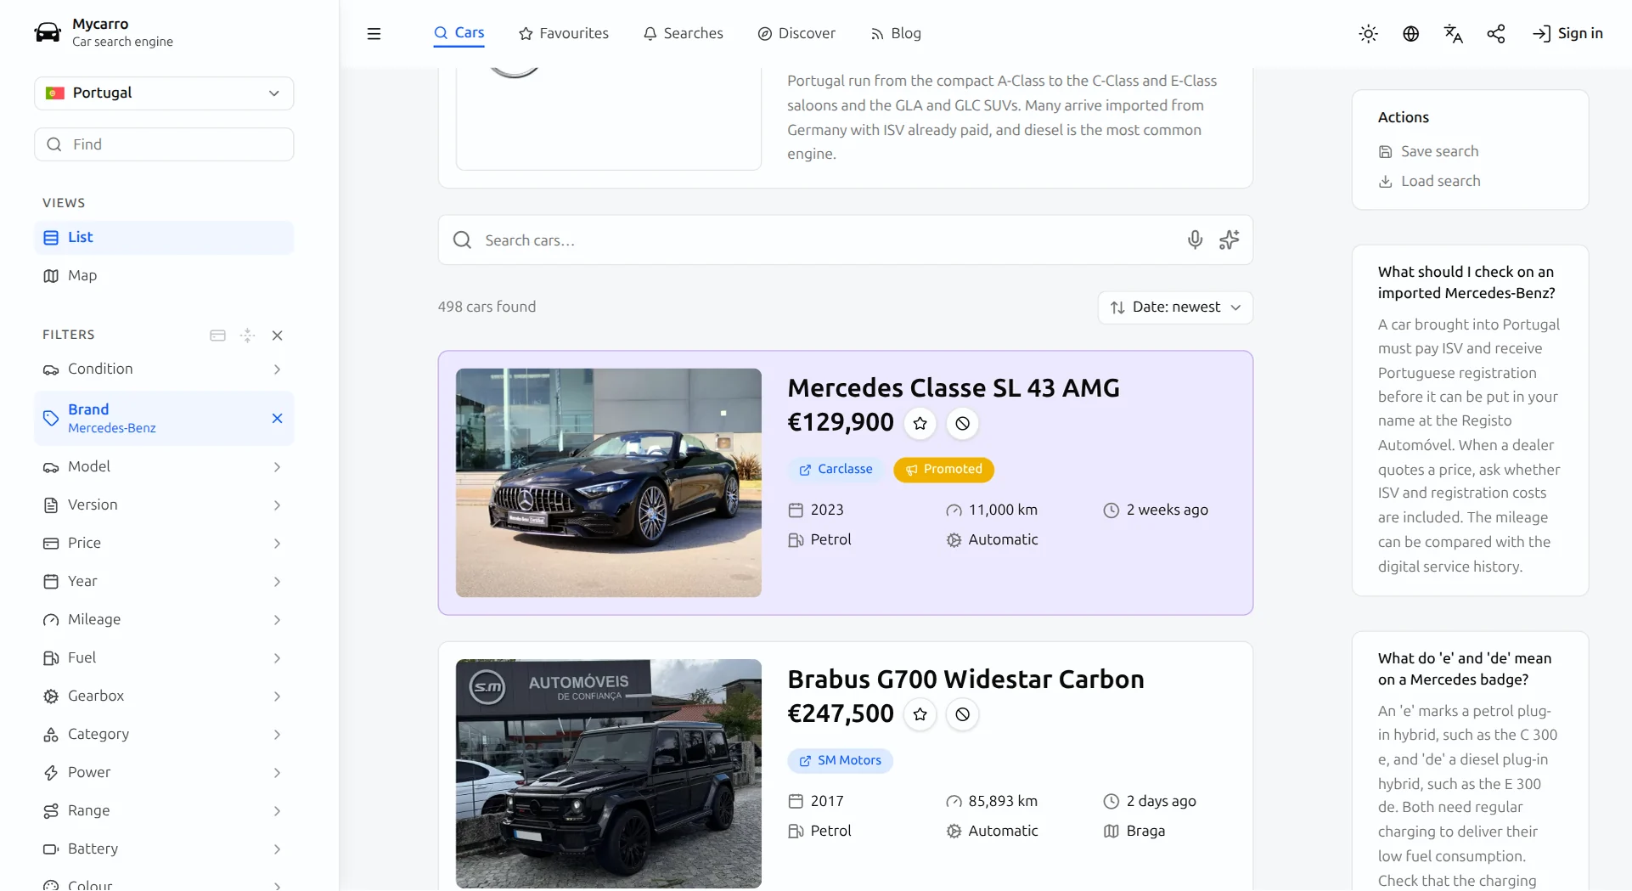
Task: Expand the Condition filter
Action: point(164,369)
